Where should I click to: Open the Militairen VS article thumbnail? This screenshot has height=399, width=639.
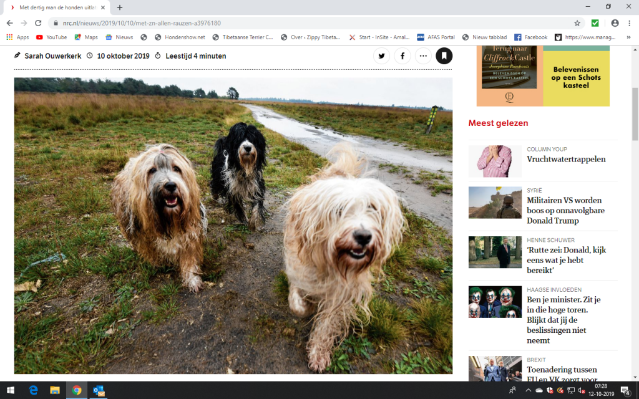tap(495, 203)
